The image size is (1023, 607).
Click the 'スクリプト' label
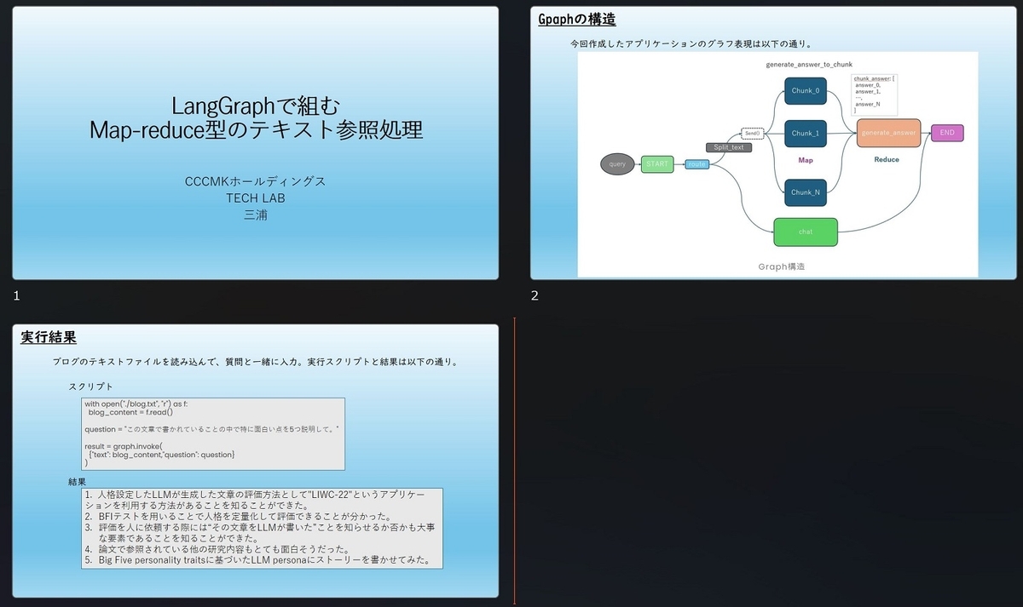tap(91, 387)
